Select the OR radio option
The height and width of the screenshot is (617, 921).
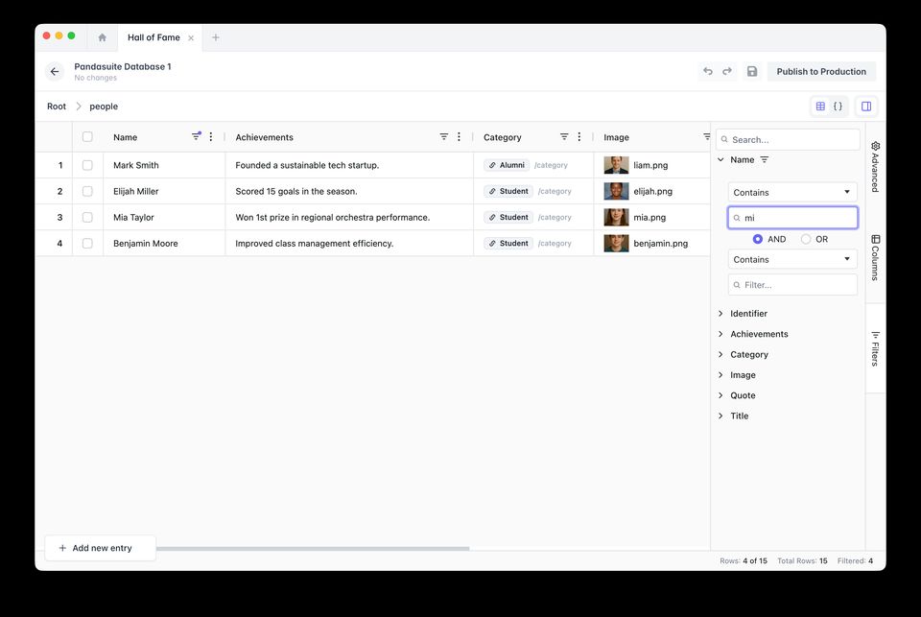(x=806, y=239)
